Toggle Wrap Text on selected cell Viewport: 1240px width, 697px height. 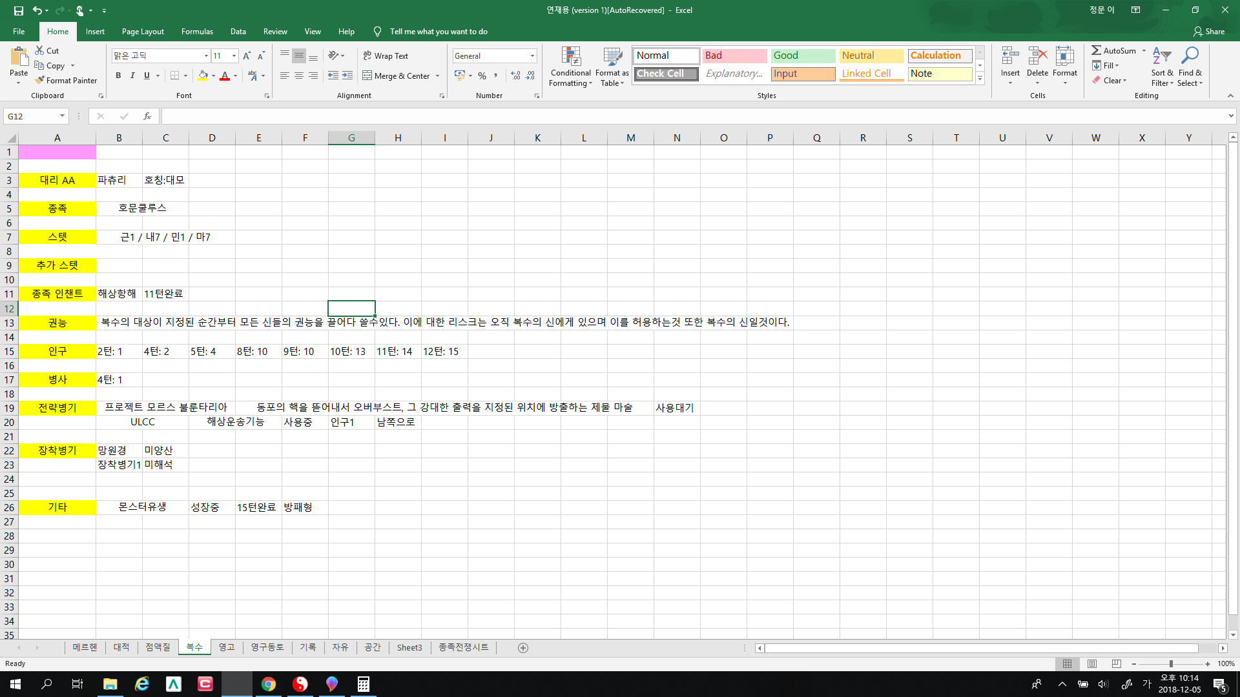point(386,56)
